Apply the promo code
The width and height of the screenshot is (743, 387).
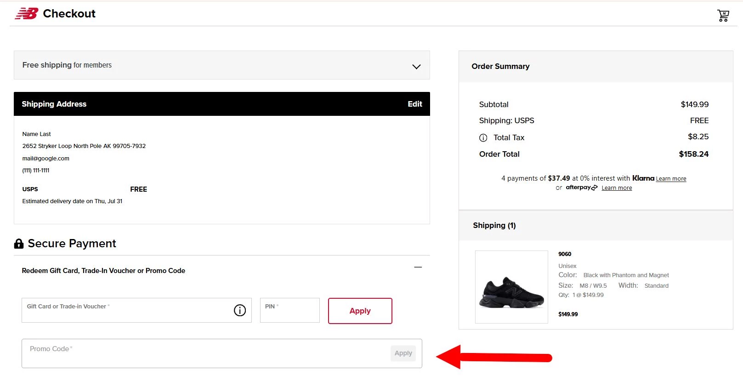pos(403,353)
